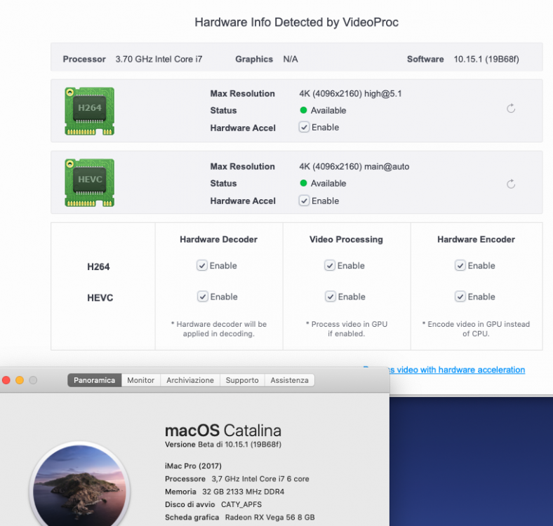The height and width of the screenshot is (526, 553).
Task: Click the 'Process video in GPU if enabled' note
Action: (347, 328)
